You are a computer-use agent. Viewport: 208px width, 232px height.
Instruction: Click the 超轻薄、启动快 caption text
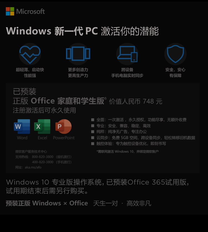pos(30,70)
